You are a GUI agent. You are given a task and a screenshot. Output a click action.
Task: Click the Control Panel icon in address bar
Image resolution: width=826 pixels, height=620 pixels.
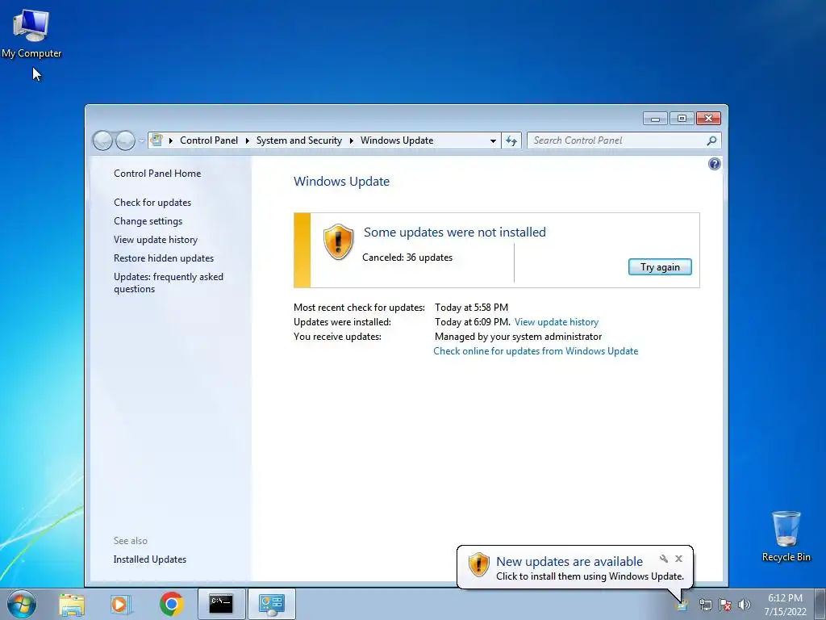pyautogui.click(x=156, y=140)
